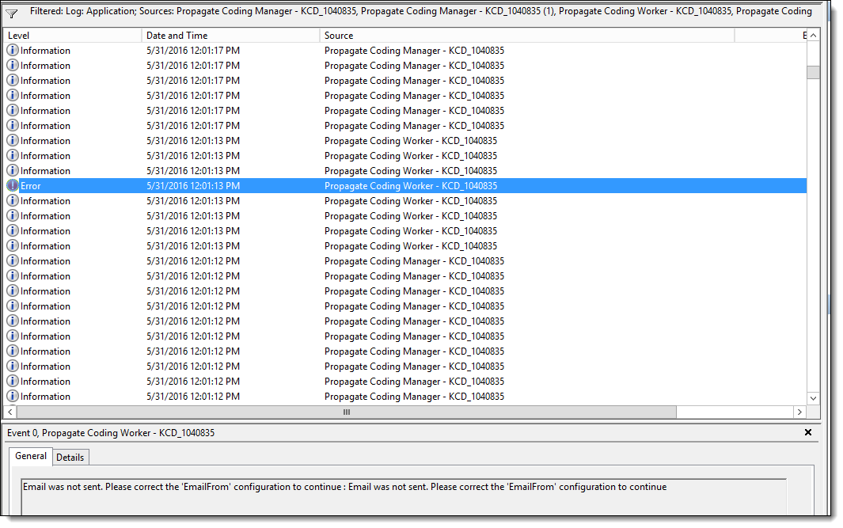This screenshot has width=843, height=528.
Task: Select the General tab
Action: (x=31, y=457)
